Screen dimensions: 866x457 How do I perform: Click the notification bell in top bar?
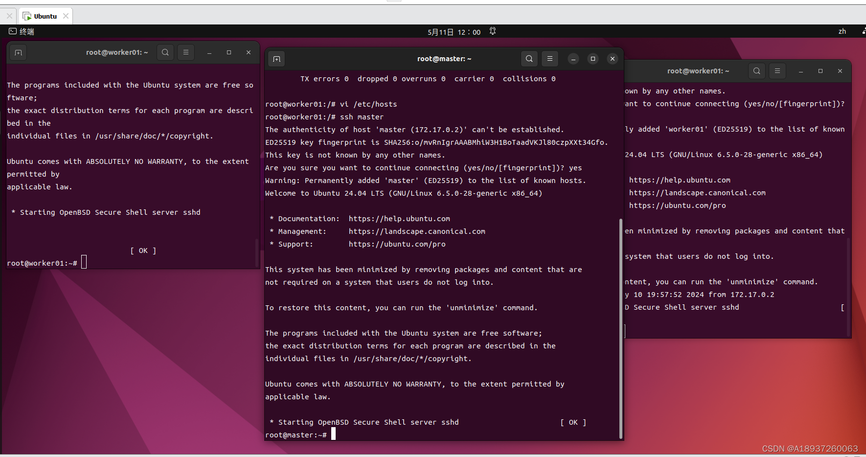pos(493,31)
